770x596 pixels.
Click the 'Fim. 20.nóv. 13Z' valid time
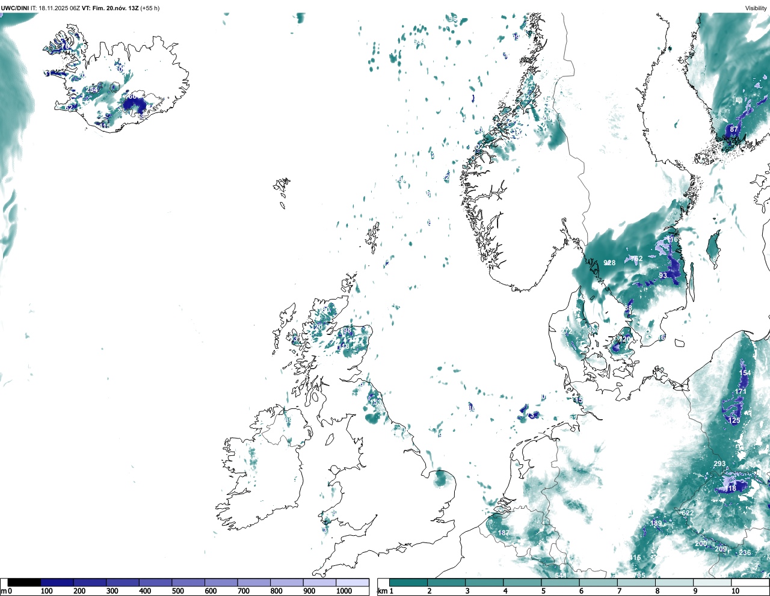(x=115, y=8)
